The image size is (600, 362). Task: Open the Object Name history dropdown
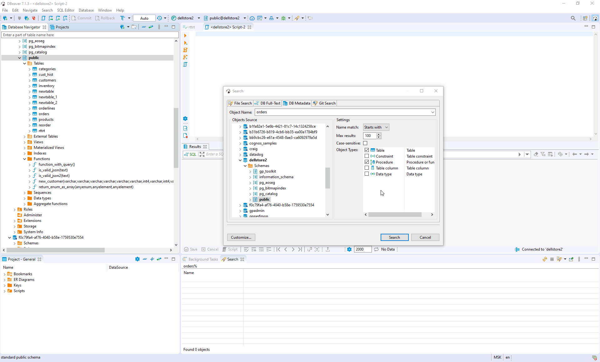tap(432, 112)
